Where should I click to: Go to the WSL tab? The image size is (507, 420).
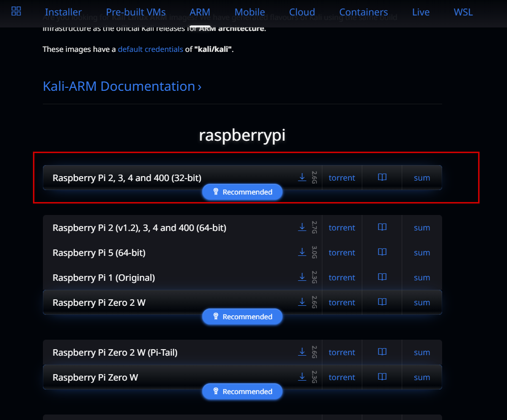[463, 12]
